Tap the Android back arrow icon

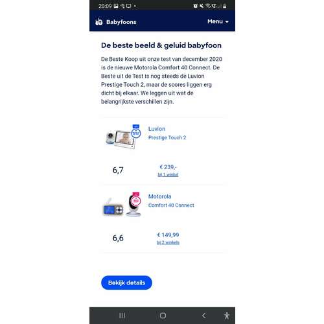(203, 316)
